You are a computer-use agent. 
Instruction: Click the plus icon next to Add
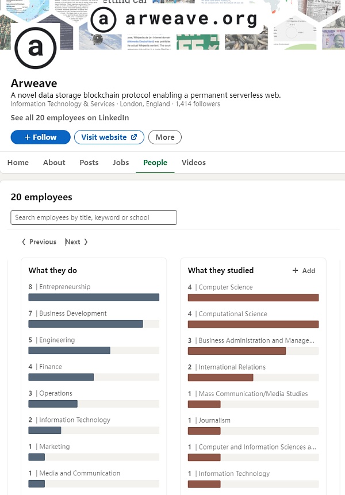click(295, 271)
